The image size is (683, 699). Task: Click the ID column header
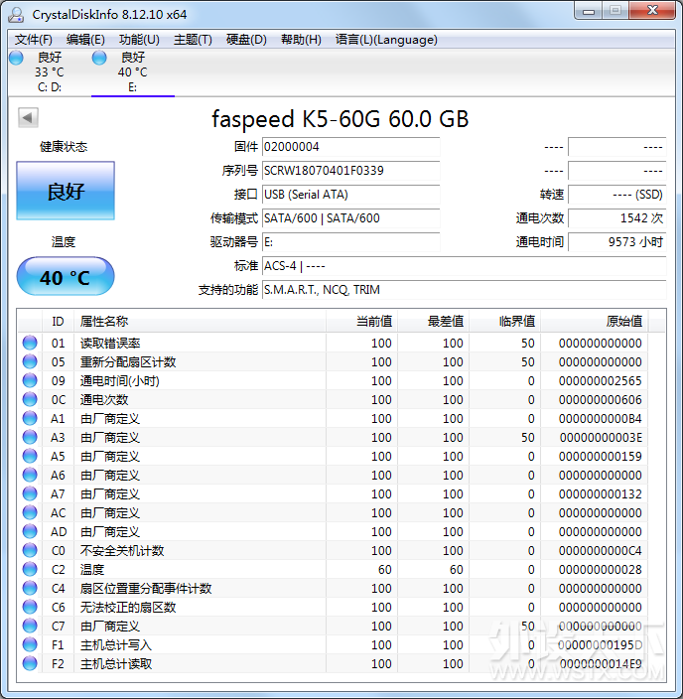(58, 322)
